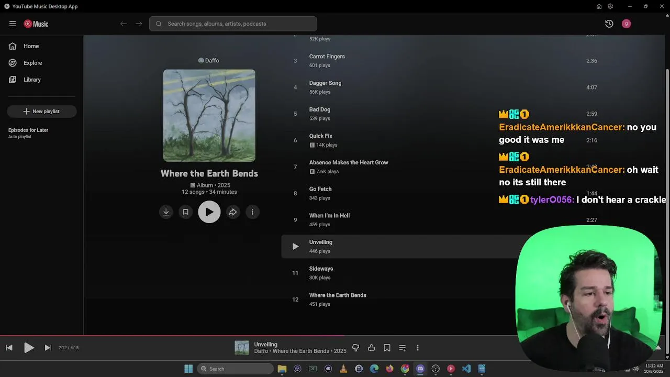Image resolution: width=670 pixels, height=377 pixels.
Task: Launch VLC media player from taskbar
Action: click(x=343, y=369)
